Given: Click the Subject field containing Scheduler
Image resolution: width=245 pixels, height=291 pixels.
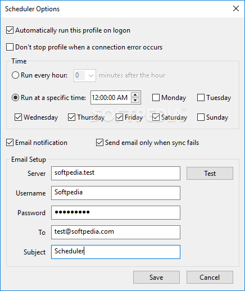Looking at the screenshot, I should pyautogui.click(x=116, y=252).
